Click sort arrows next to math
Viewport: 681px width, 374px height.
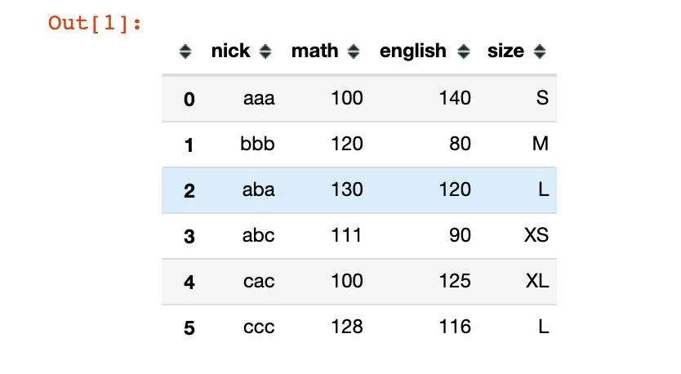click(x=354, y=51)
